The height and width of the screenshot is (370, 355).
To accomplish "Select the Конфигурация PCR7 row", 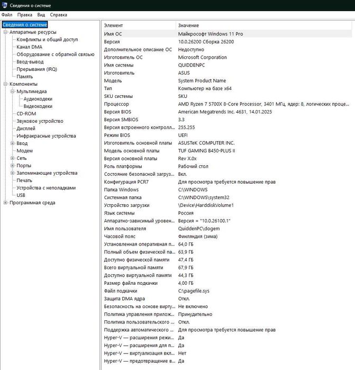I will 227,182.
